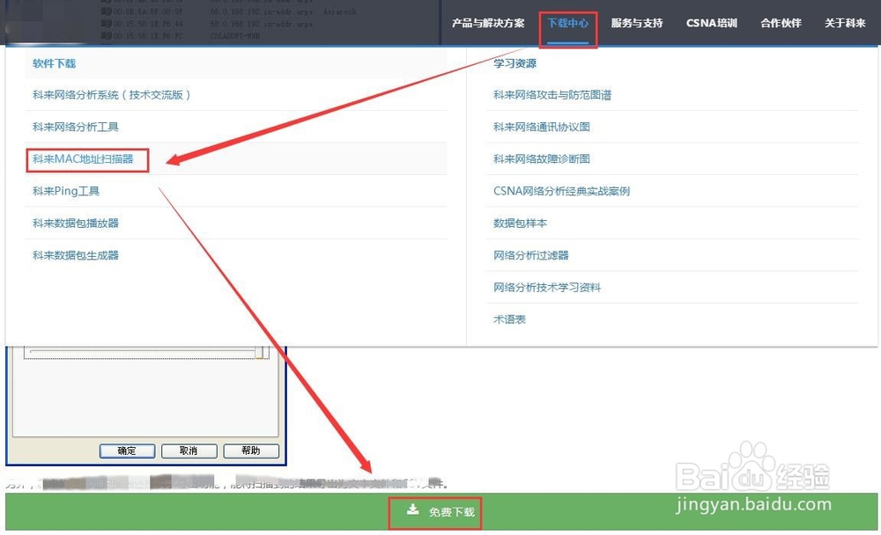The image size is (881, 535).
Task: Open the 科来数据包生成器 link
Action: coord(75,255)
